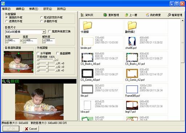Click the B slider's left decrease arrow
Viewport: 186px width, 133px height.
coord(38,70)
